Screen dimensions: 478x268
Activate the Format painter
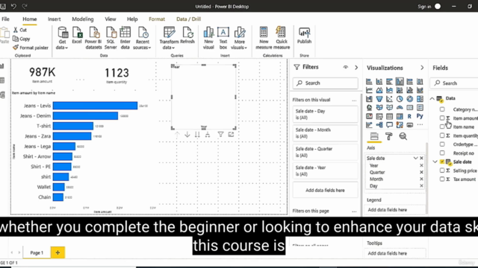click(x=31, y=48)
